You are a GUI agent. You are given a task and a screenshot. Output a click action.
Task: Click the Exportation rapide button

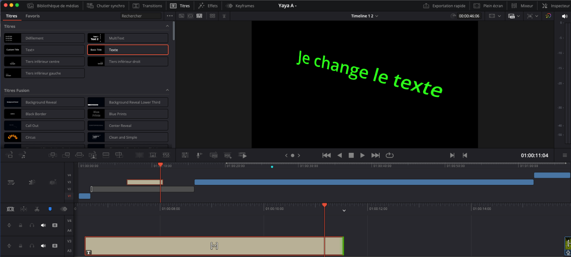[x=444, y=6]
